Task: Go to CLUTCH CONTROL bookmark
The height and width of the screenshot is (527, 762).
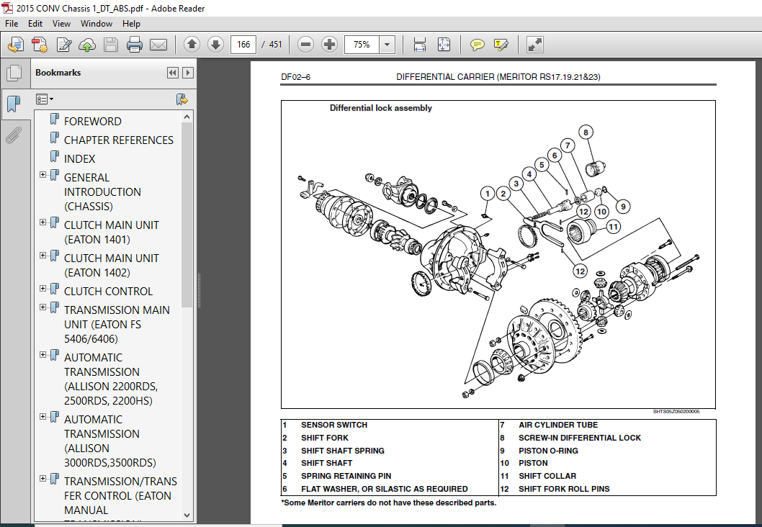Action: coord(108,292)
